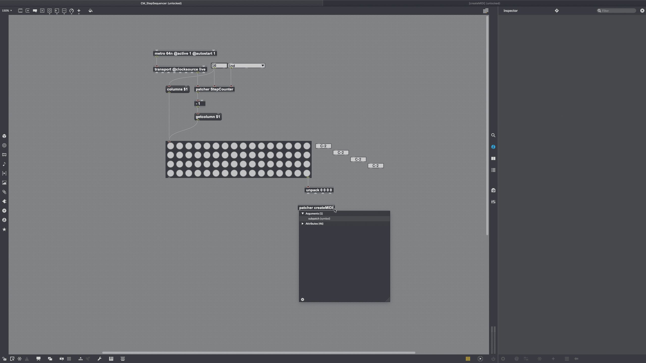This screenshot has width=646, height=363.
Task: Switch to CM_StepSequencer patcher tab
Action: click(x=161, y=3)
